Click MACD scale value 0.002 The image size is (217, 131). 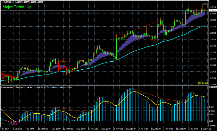point(211,107)
